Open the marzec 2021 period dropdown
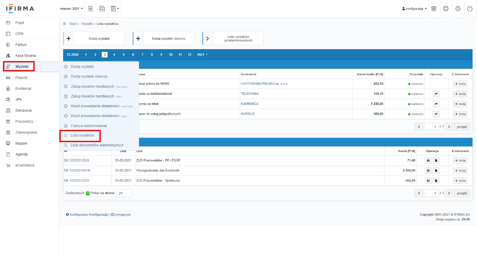The width and height of the screenshot is (477, 256). 72,9
